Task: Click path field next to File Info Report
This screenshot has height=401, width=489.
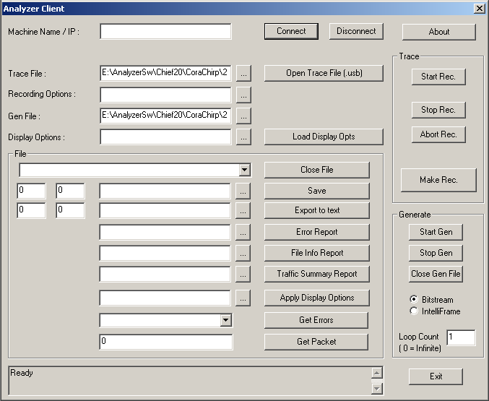Action: 165,253
